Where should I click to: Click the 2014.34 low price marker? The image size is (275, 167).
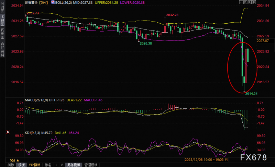point(251,94)
